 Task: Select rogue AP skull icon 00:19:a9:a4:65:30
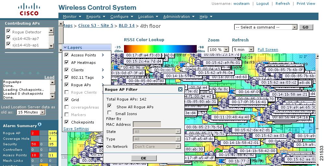(273, 107)
